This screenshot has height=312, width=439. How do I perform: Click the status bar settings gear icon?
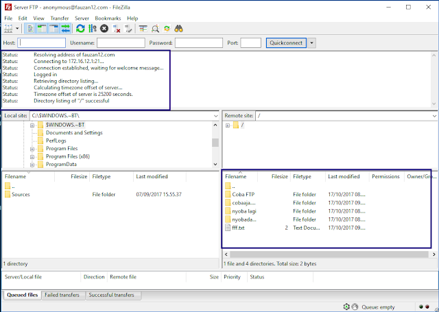point(346,307)
